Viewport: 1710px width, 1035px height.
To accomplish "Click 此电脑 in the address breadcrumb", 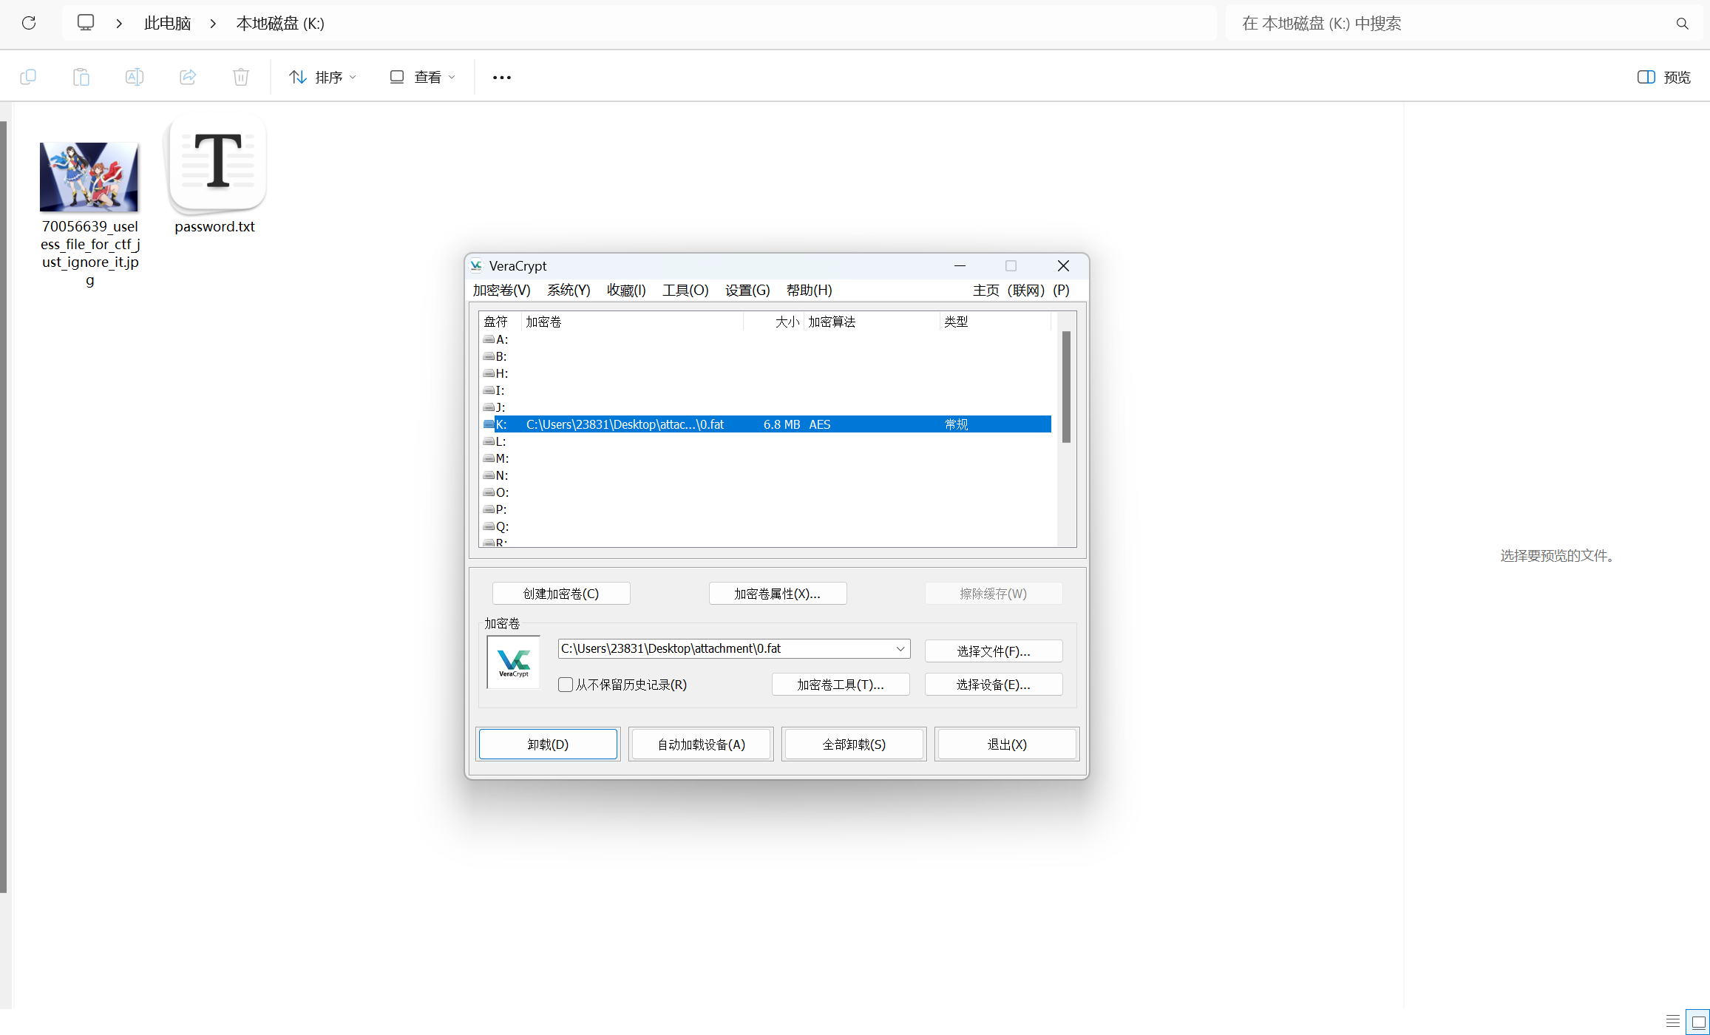I will click(x=167, y=24).
